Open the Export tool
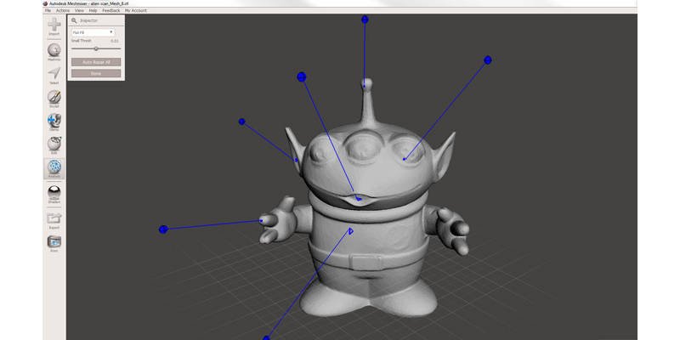 [54, 220]
